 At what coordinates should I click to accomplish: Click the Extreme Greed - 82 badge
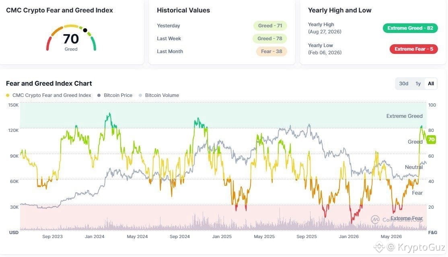click(410, 28)
